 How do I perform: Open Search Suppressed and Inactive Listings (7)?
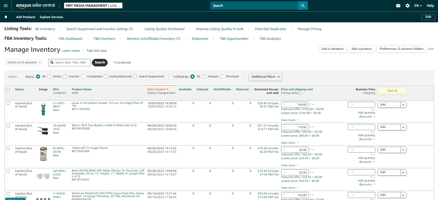coord(99,29)
